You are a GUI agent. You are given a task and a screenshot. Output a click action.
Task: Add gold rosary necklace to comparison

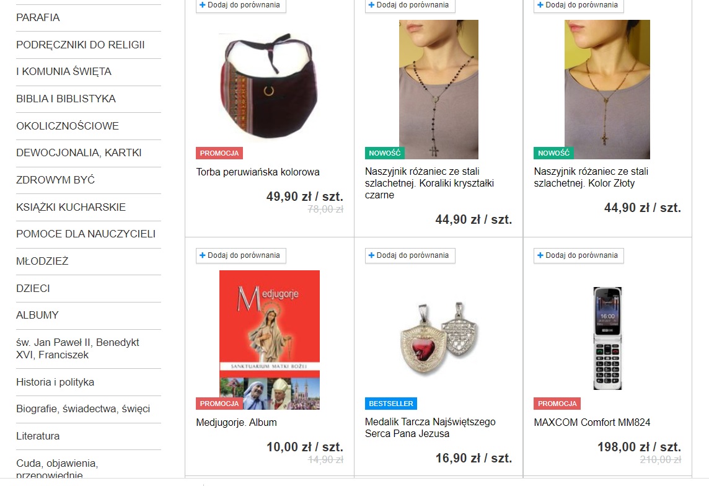pyautogui.click(x=578, y=6)
